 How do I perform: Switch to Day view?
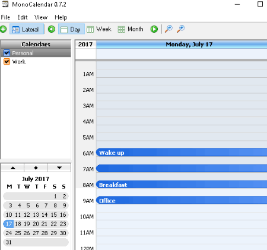point(71,30)
